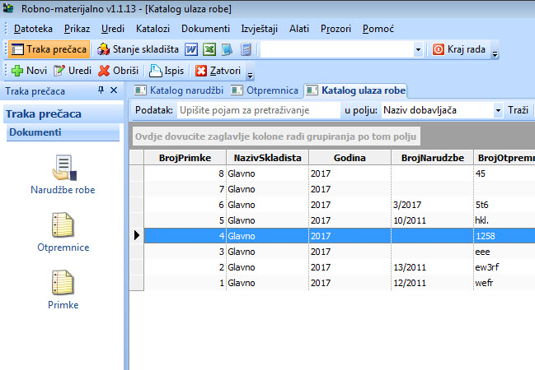Open Narudžbe robe from shortcut panel
The image size is (535, 370).
click(63, 168)
